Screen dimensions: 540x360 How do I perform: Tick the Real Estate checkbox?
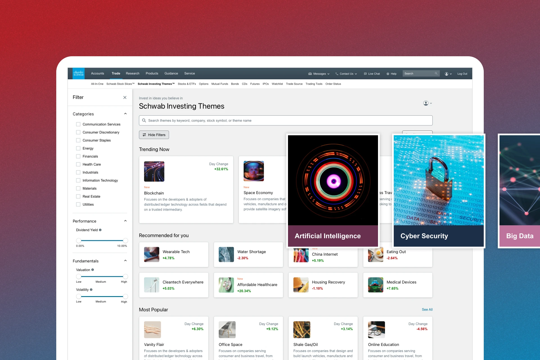click(x=78, y=196)
